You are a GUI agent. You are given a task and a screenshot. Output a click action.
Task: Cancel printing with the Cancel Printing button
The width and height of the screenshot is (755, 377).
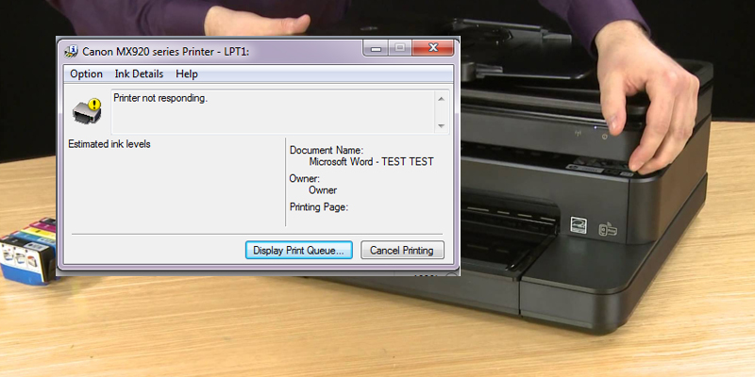402,250
